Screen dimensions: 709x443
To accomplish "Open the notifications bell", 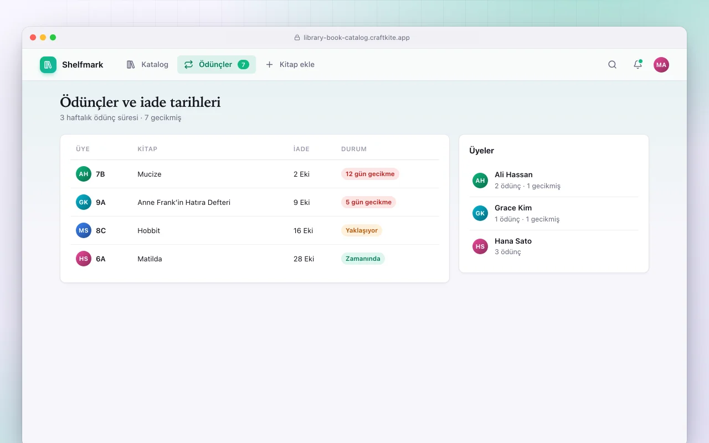I will coord(638,65).
